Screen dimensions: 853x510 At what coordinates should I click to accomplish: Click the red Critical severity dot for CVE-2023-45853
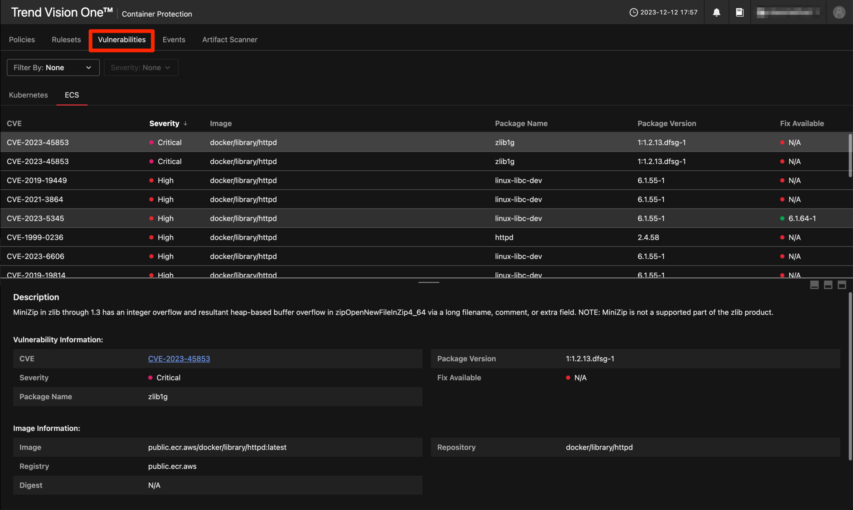pos(151,142)
